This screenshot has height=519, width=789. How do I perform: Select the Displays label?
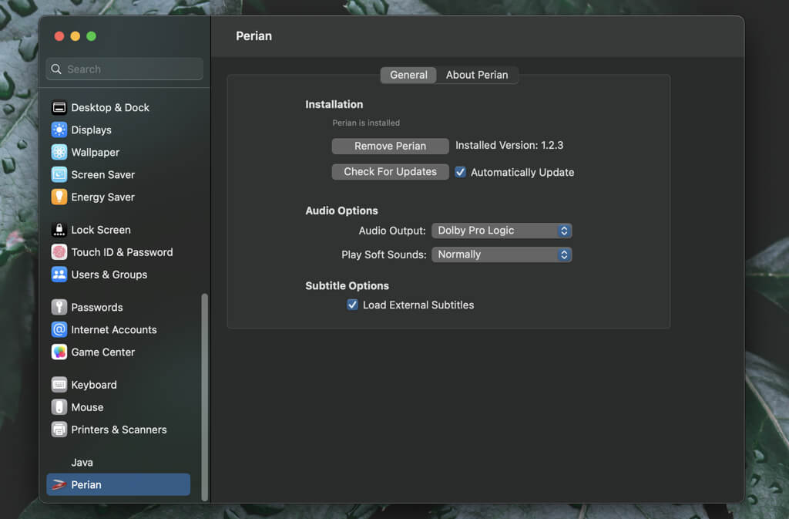(91, 130)
